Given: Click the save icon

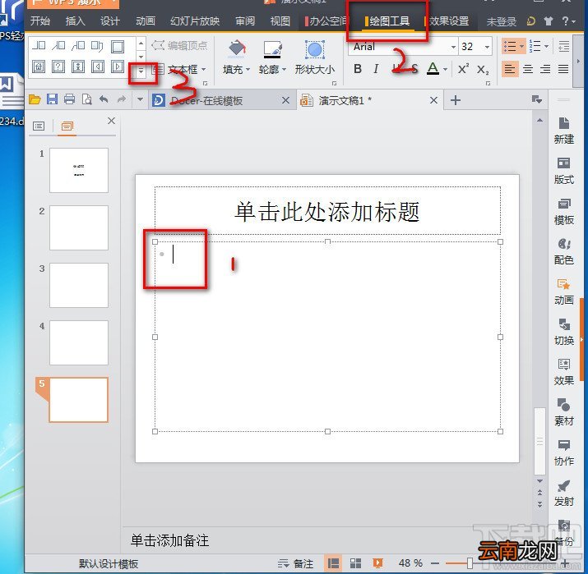Looking at the screenshot, I should 52,99.
